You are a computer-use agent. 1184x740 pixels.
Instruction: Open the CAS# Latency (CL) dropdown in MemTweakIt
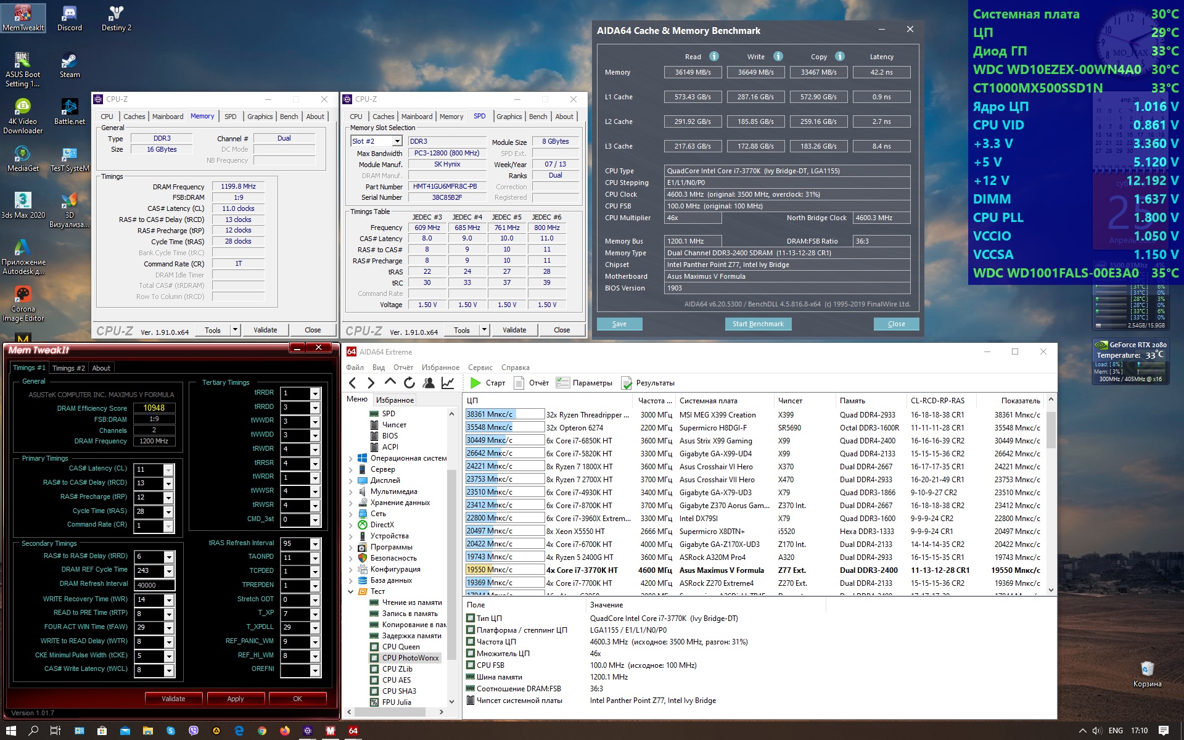point(168,470)
